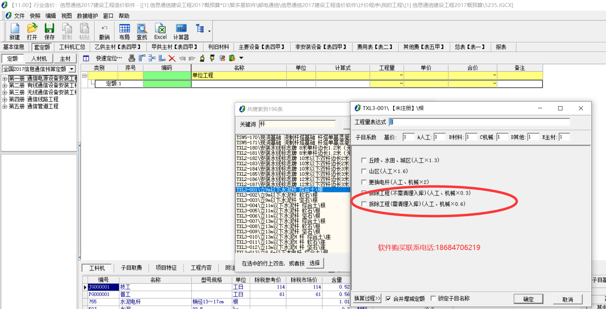The height and width of the screenshot is (309, 606).
Task: Click 确定 to confirm the dialog
Action: coord(528,299)
